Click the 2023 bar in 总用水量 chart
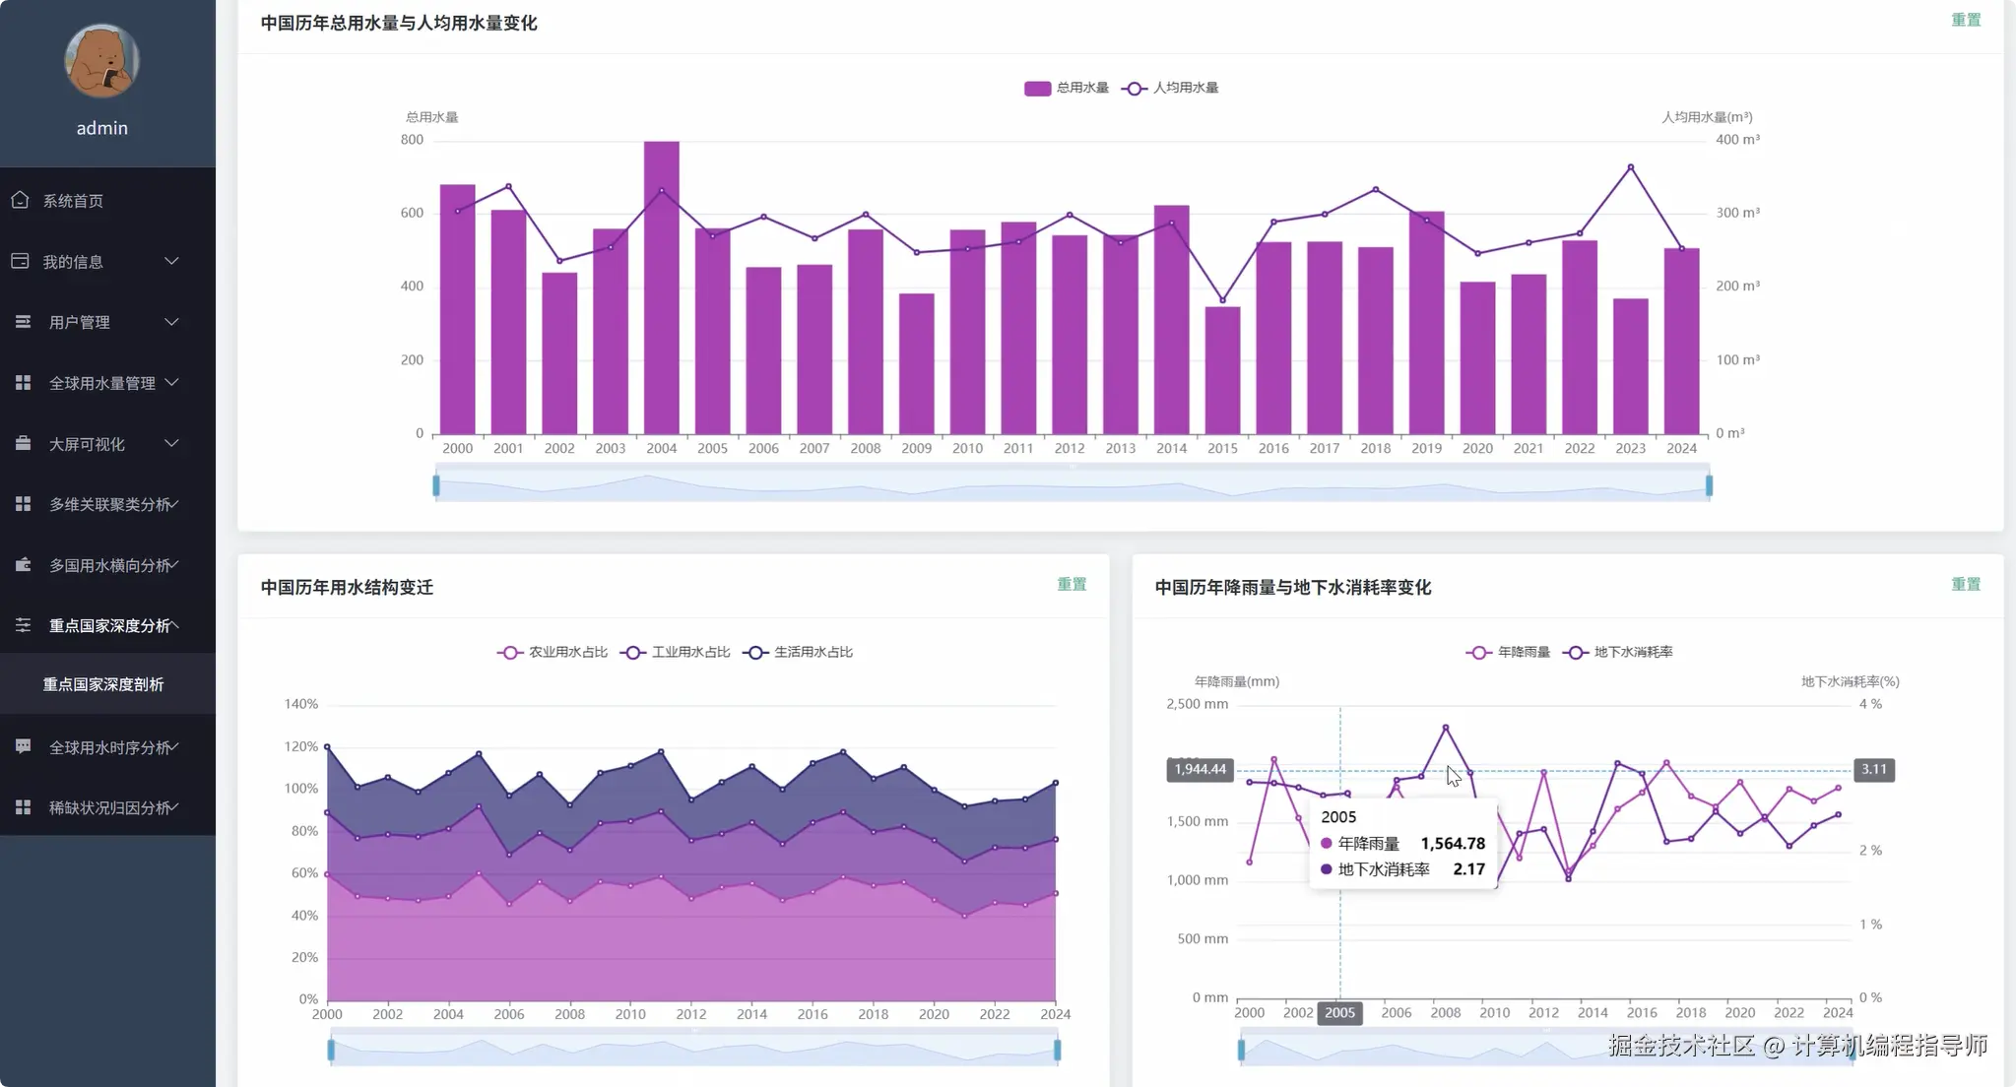The image size is (2016, 1087). pyautogui.click(x=1630, y=366)
